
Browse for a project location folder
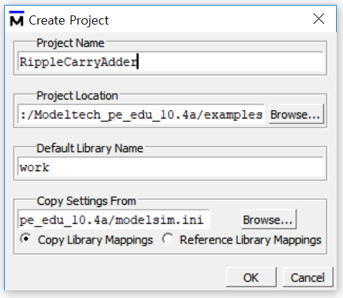click(296, 114)
